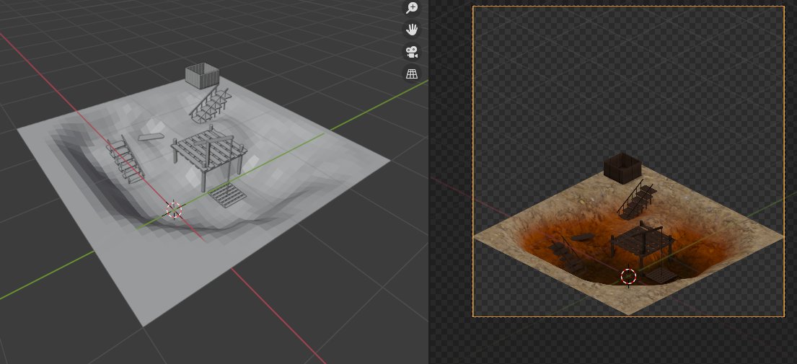Switch orthographic/perspective with the grid icon
Screen dimensions: 797x364
pos(412,74)
